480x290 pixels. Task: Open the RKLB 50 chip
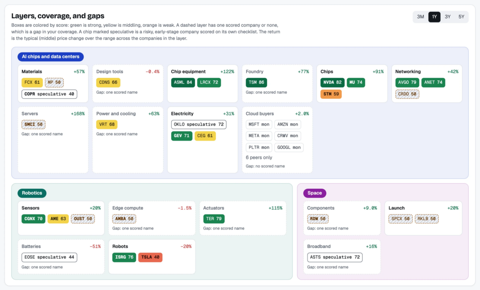click(427, 219)
